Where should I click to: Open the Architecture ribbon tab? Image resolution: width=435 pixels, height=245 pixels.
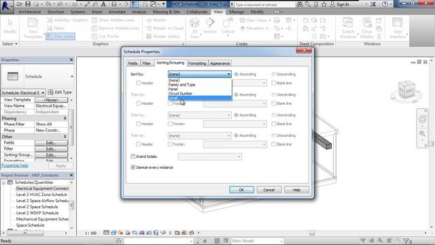30,12
